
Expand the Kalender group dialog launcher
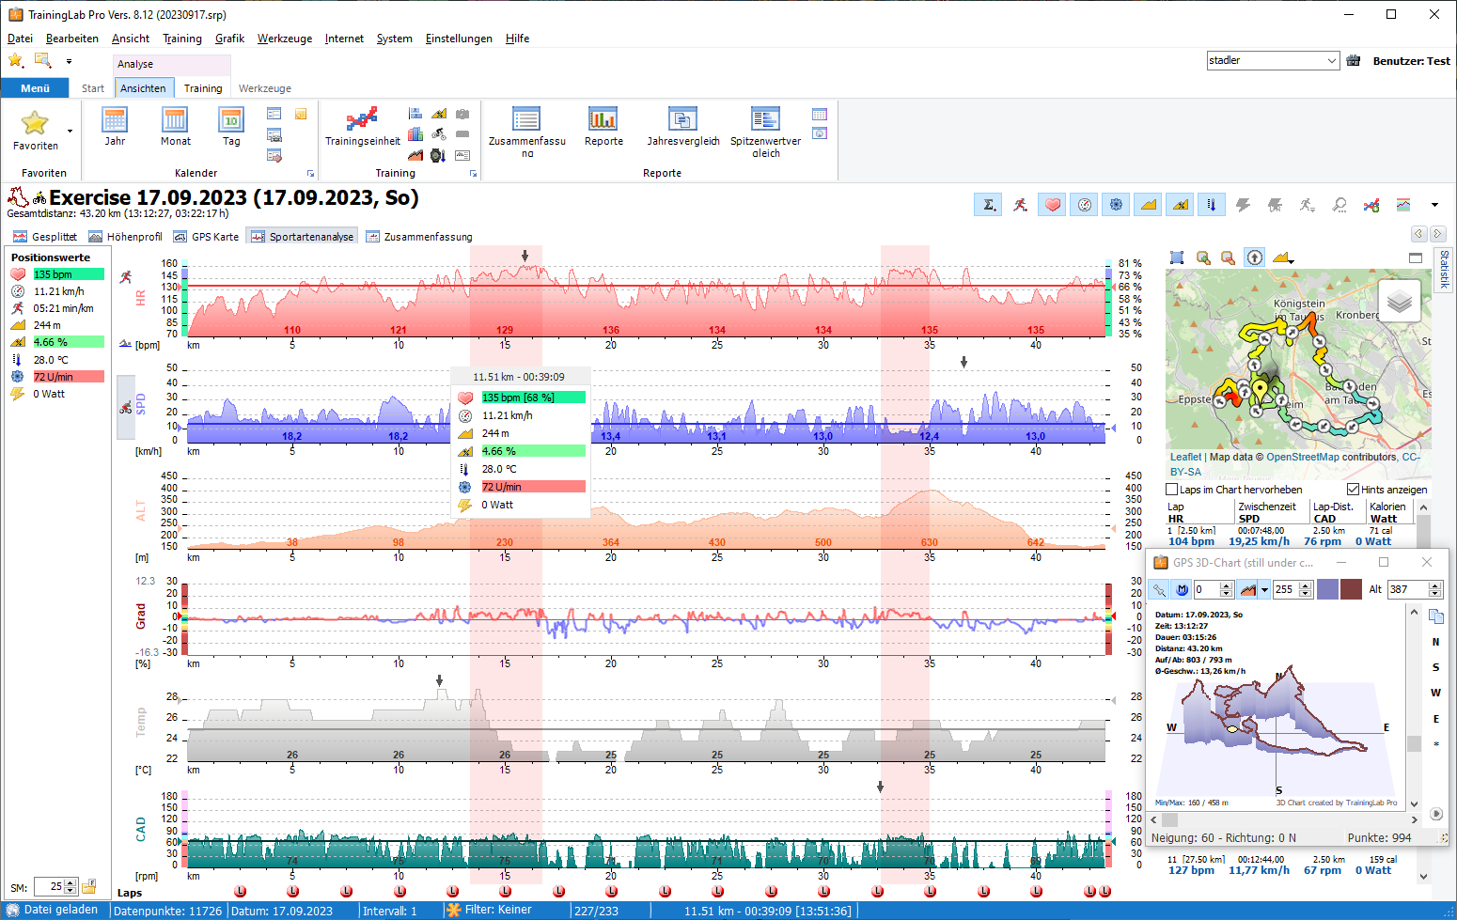point(310,174)
